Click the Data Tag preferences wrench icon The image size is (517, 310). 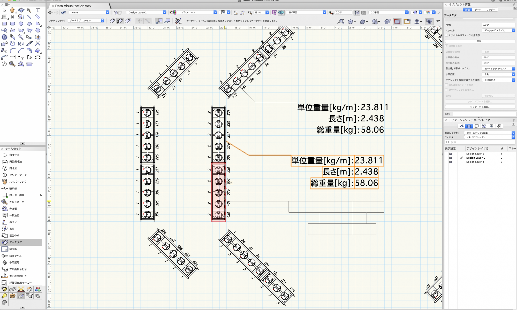178,21
